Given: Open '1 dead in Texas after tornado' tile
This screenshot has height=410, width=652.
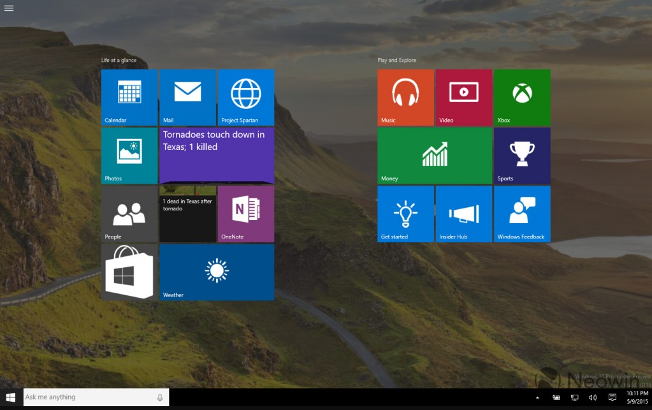Looking at the screenshot, I should pos(187,214).
